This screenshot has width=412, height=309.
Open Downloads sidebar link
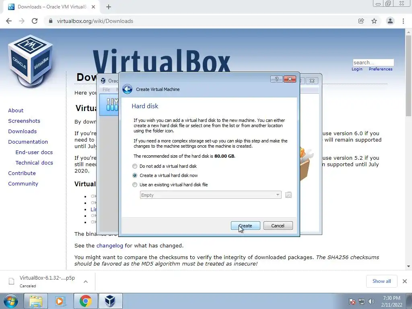click(23, 132)
